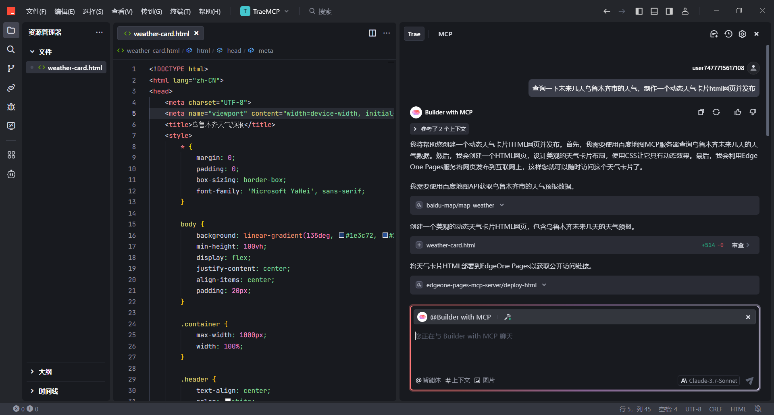This screenshot has width=774, height=415.
Task: Expand the baidu-map/map_weather tool call
Action: pos(585,205)
